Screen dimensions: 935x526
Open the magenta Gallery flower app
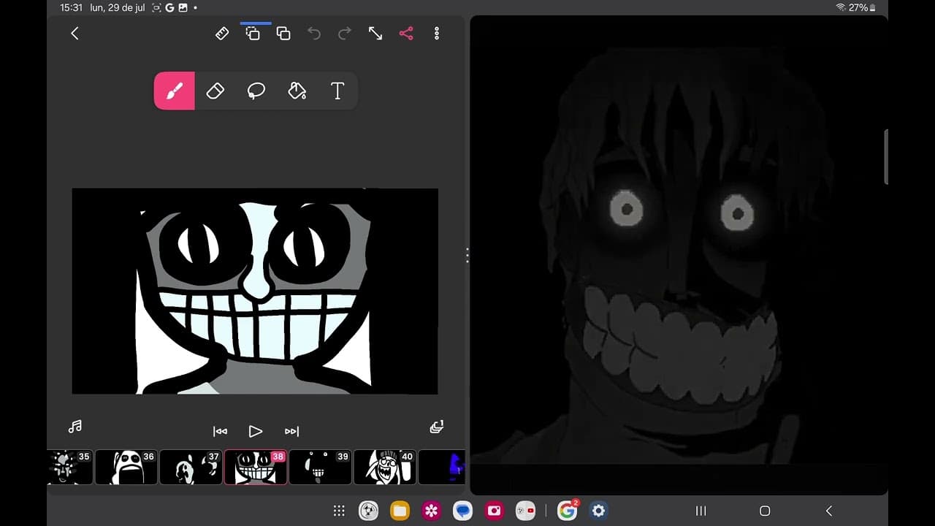click(x=431, y=511)
